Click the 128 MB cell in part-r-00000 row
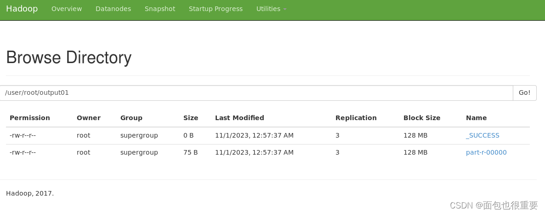545x214 pixels. point(415,152)
